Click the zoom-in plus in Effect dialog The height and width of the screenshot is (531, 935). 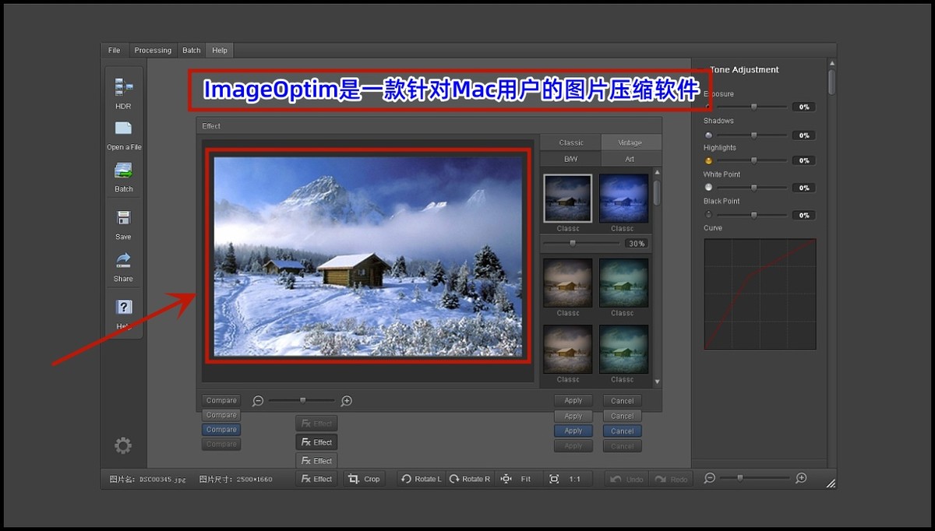pos(347,401)
